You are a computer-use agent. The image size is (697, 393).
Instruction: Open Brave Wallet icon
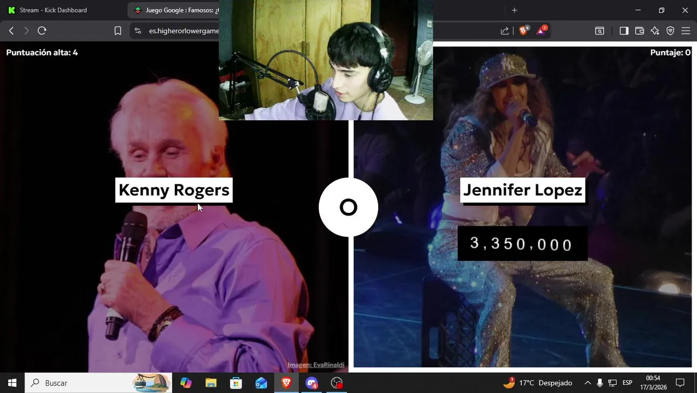click(640, 31)
